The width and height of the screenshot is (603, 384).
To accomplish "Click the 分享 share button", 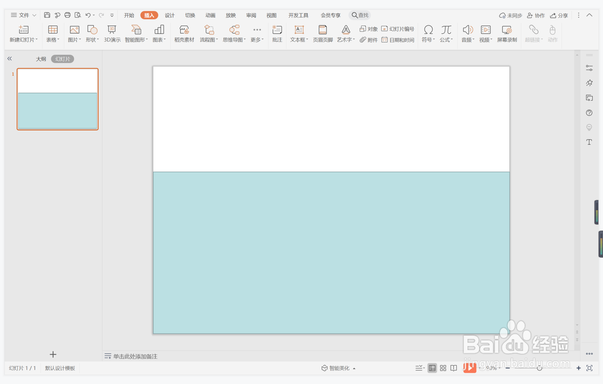I will tap(559, 15).
